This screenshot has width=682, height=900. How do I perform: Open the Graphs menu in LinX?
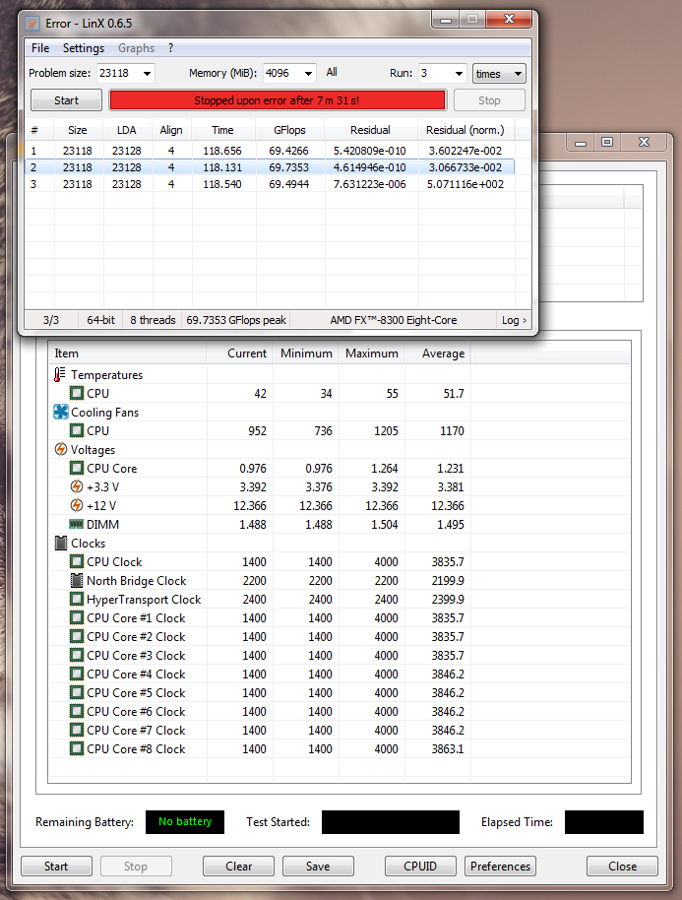click(137, 48)
